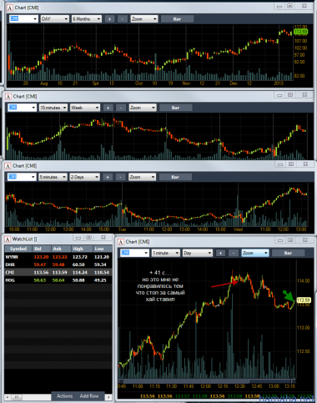Click plus button on the 15 minutes chart
This screenshot has height=403, width=317.
[x=108, y=108]
